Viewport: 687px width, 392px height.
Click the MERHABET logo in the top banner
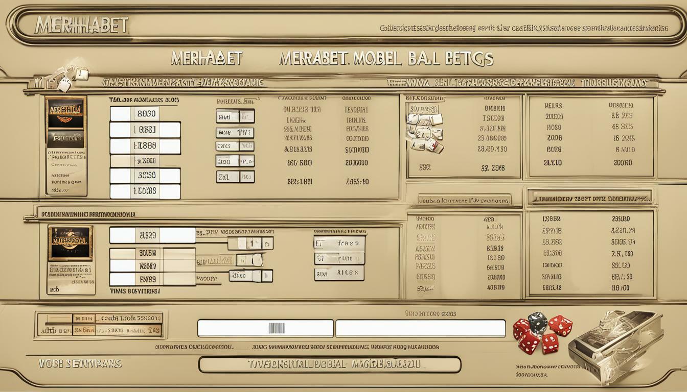80,26
